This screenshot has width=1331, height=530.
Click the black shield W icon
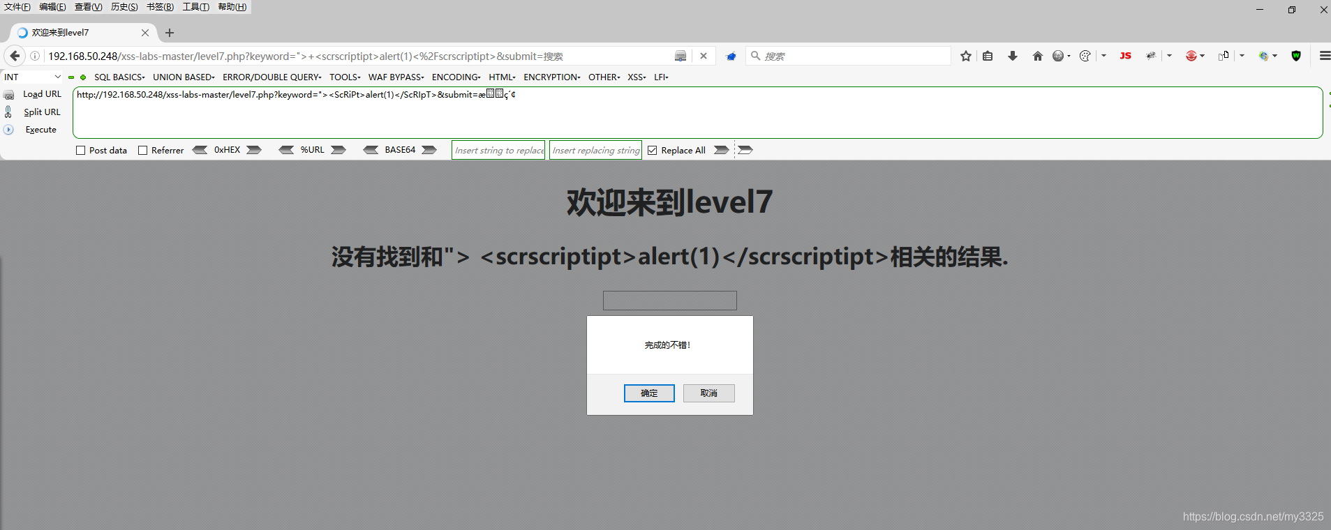[x=1296, y=56]
